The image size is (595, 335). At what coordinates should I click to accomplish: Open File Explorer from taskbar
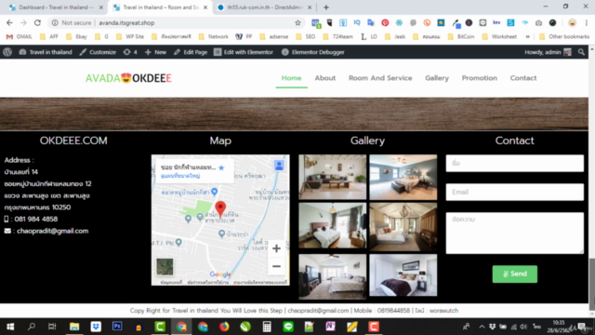[x=74, y=327]
